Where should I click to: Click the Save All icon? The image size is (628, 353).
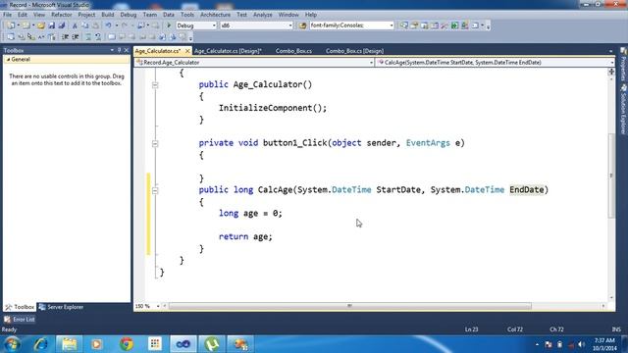pos(62,25)
